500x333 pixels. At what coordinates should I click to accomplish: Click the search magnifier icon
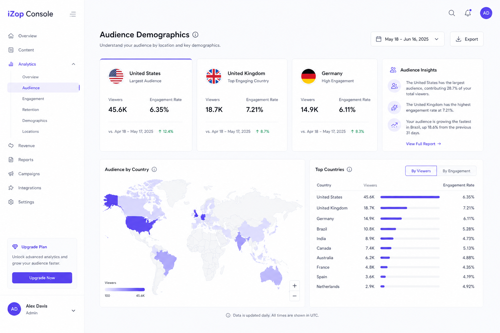coord(452,13)
